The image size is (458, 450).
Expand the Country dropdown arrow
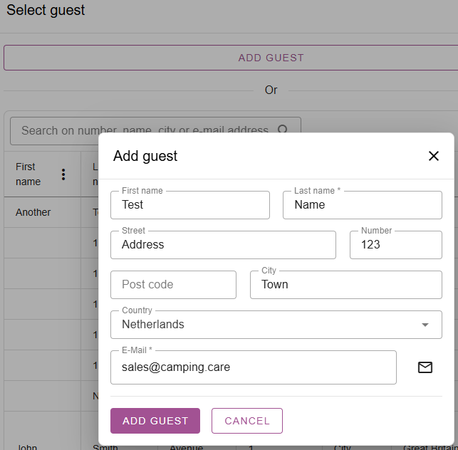point(425,325)
